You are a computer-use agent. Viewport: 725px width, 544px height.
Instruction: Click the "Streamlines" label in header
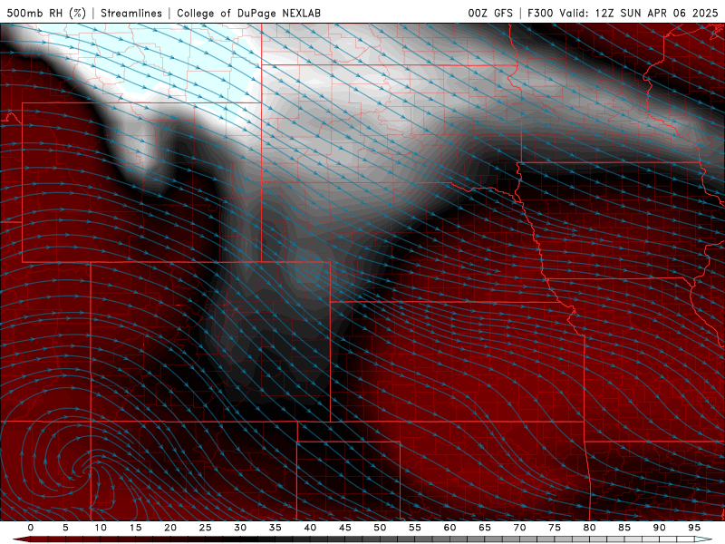[x=131, y=14]
